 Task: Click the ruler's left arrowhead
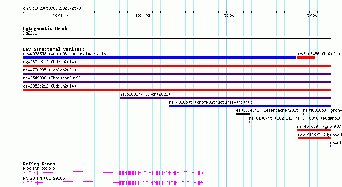[x=24, y=12]
